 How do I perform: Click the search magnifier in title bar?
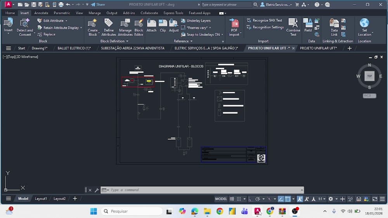coord(255,4)
